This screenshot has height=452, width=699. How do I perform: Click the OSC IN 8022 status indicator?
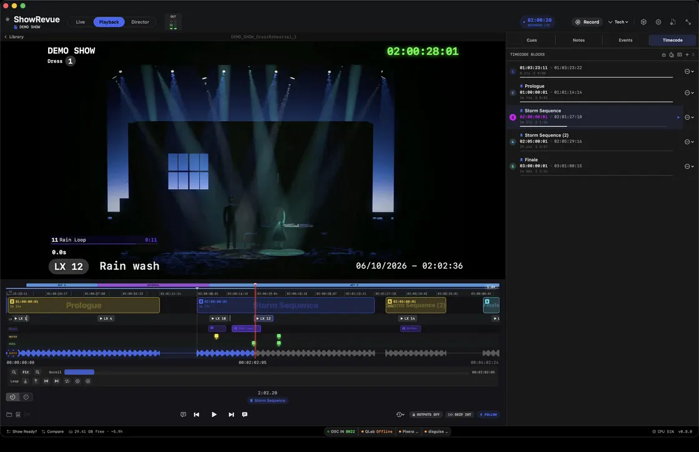tap(341, 431)
